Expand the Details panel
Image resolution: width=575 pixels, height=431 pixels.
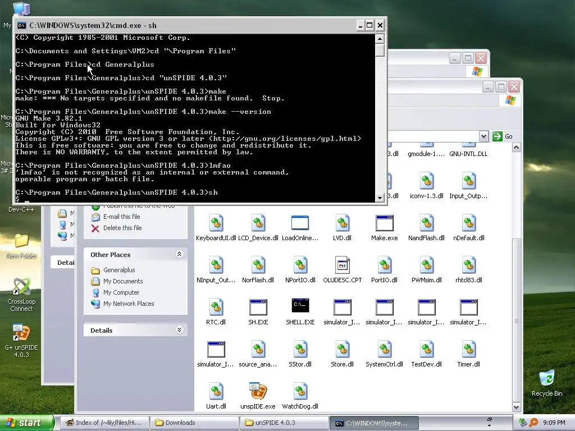[179, 330]
